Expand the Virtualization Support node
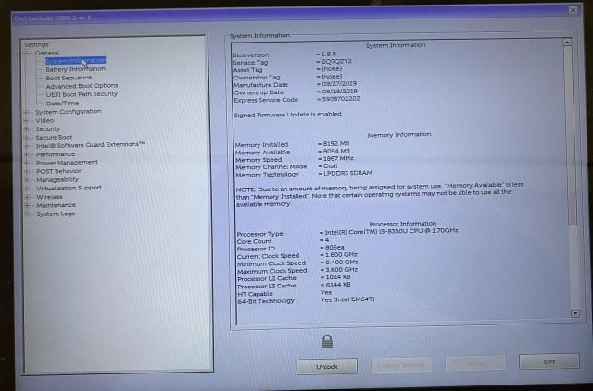The height and width of the screenshot is (391, 593). tap(27, 189)
